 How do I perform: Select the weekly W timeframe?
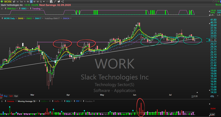click(34, 2)
